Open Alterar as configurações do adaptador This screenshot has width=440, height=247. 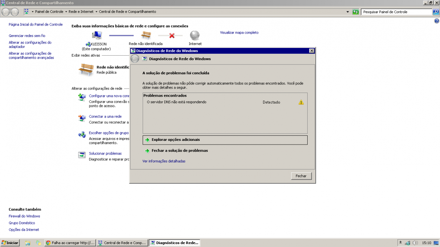click(30, 45)
